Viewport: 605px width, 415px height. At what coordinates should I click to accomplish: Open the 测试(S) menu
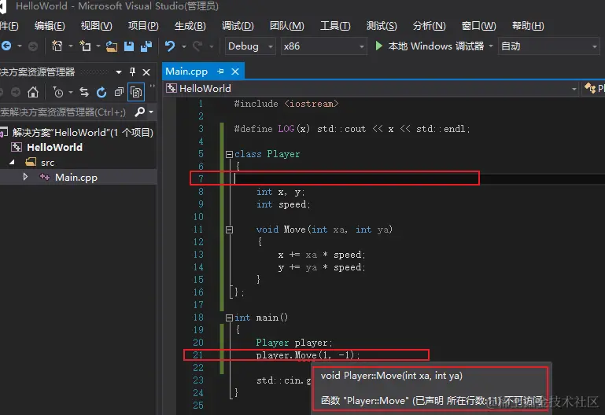[382, 26]
